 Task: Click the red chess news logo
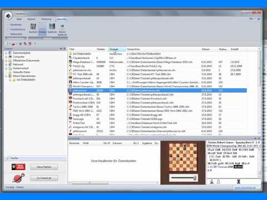[18, 167]
